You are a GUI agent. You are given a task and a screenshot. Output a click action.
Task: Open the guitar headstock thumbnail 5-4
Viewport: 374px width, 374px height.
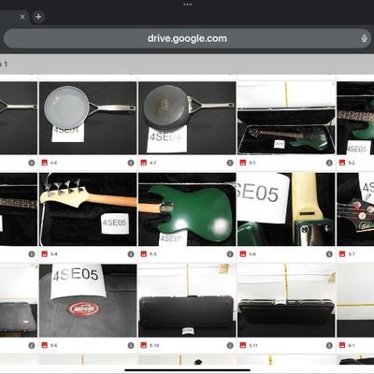click(88, 209)
